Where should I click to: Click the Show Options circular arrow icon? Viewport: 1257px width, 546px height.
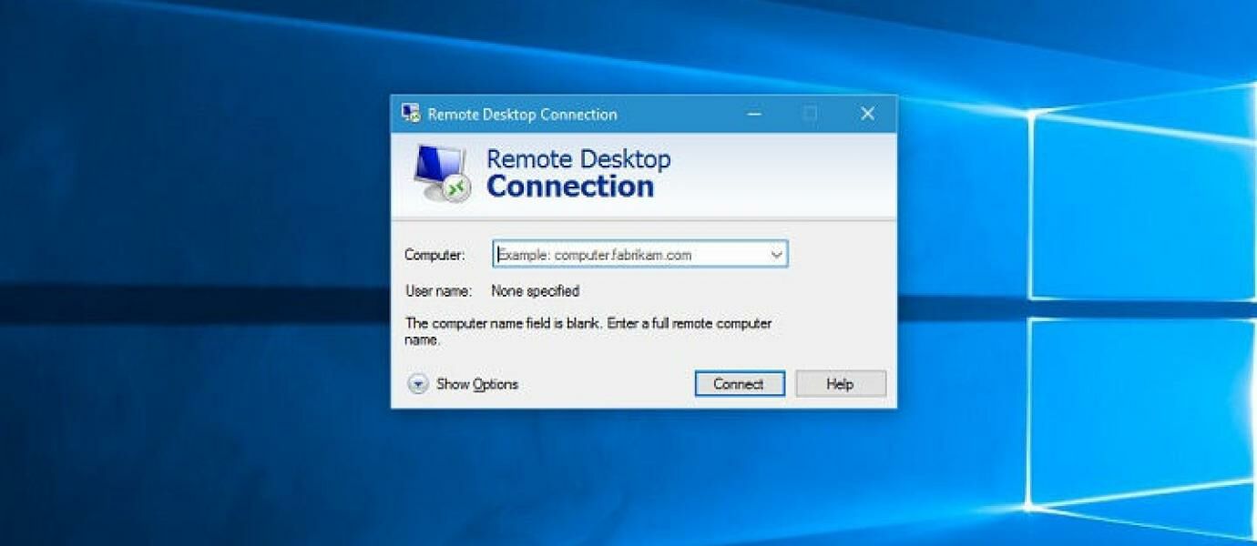[419, 384]
